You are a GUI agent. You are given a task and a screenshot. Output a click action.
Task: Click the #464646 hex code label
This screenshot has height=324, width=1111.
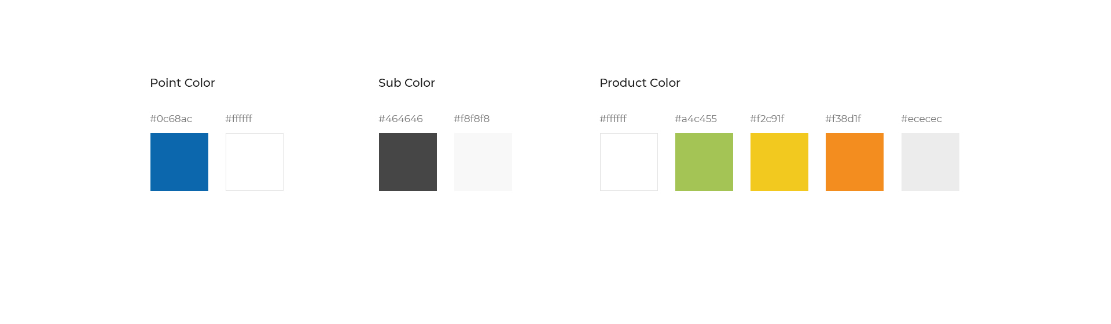[400, 119]
